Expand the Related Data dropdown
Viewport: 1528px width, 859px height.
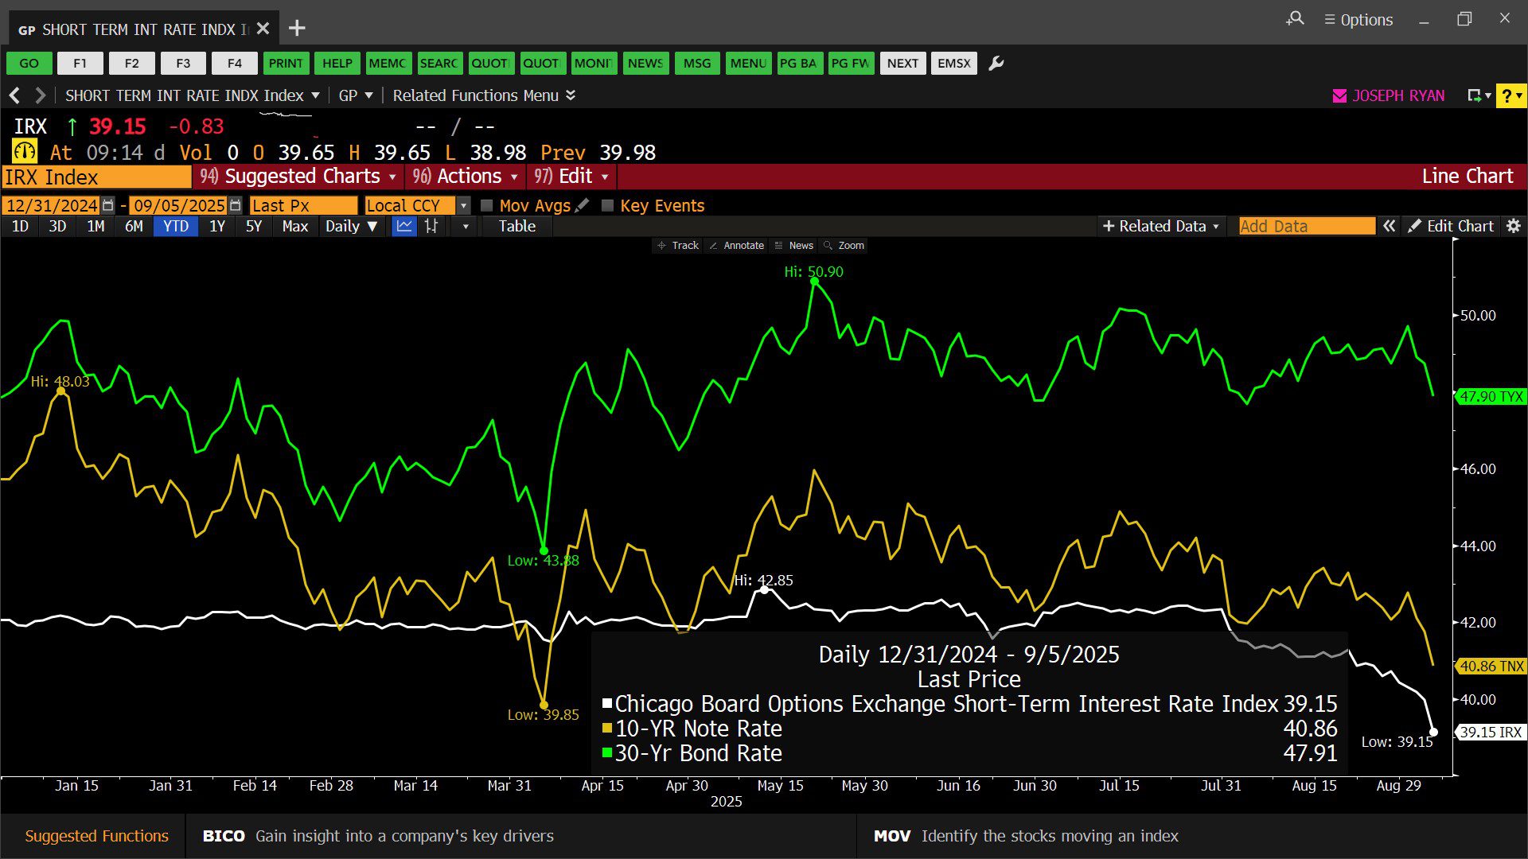click(1160, 226)
